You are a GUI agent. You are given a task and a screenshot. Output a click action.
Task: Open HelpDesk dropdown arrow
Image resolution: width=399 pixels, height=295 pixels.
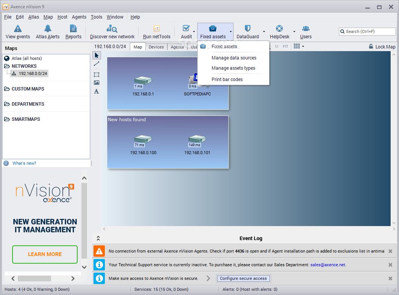[295, 31]
